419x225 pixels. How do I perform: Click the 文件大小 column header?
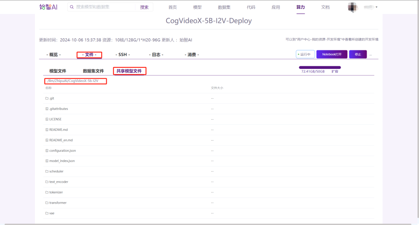[x=217, y=88]
